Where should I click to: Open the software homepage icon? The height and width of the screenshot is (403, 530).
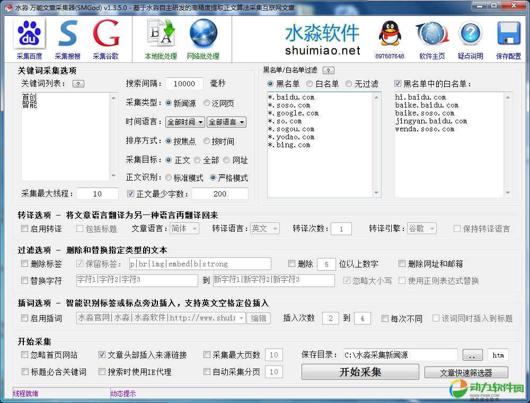432,34
